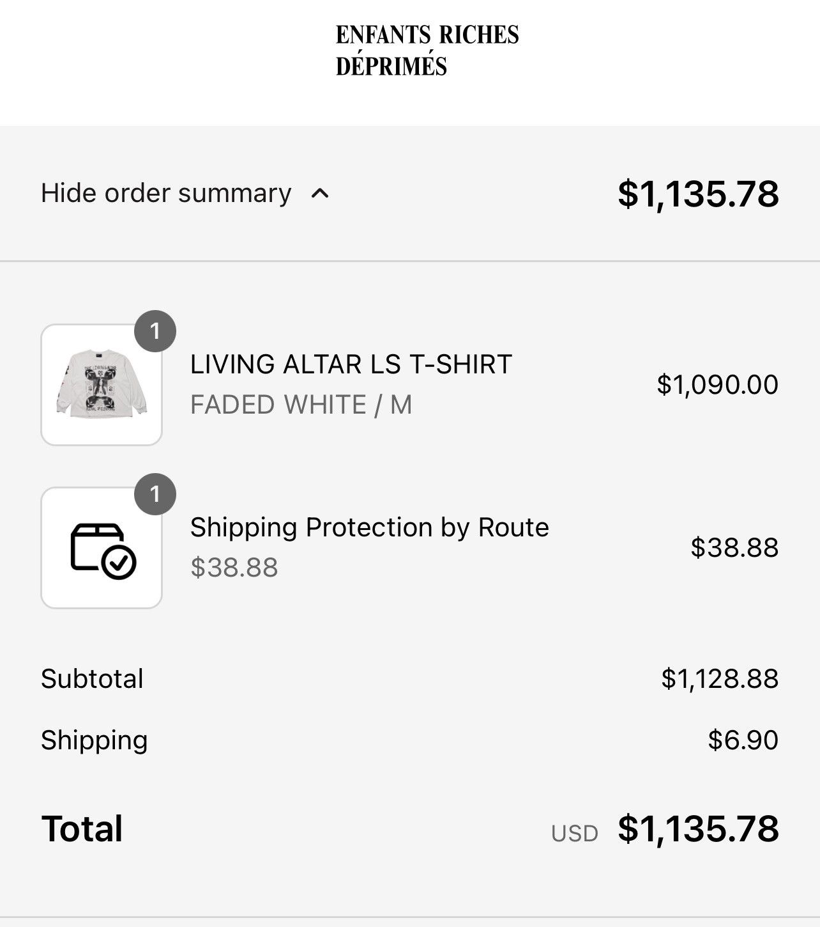
Task: Click Subtotal label
Action: (x=93, y=679)
